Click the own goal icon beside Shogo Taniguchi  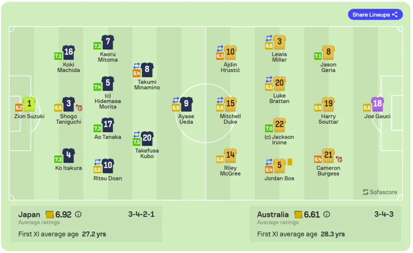(79, 107)
